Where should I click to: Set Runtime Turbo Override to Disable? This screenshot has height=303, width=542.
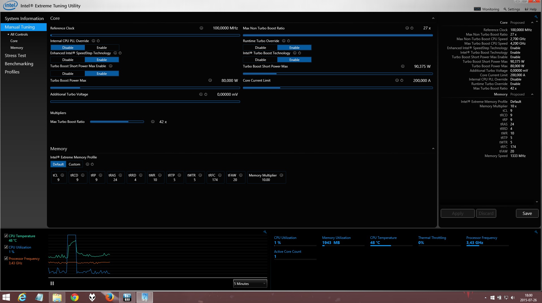tap(260, 47)
